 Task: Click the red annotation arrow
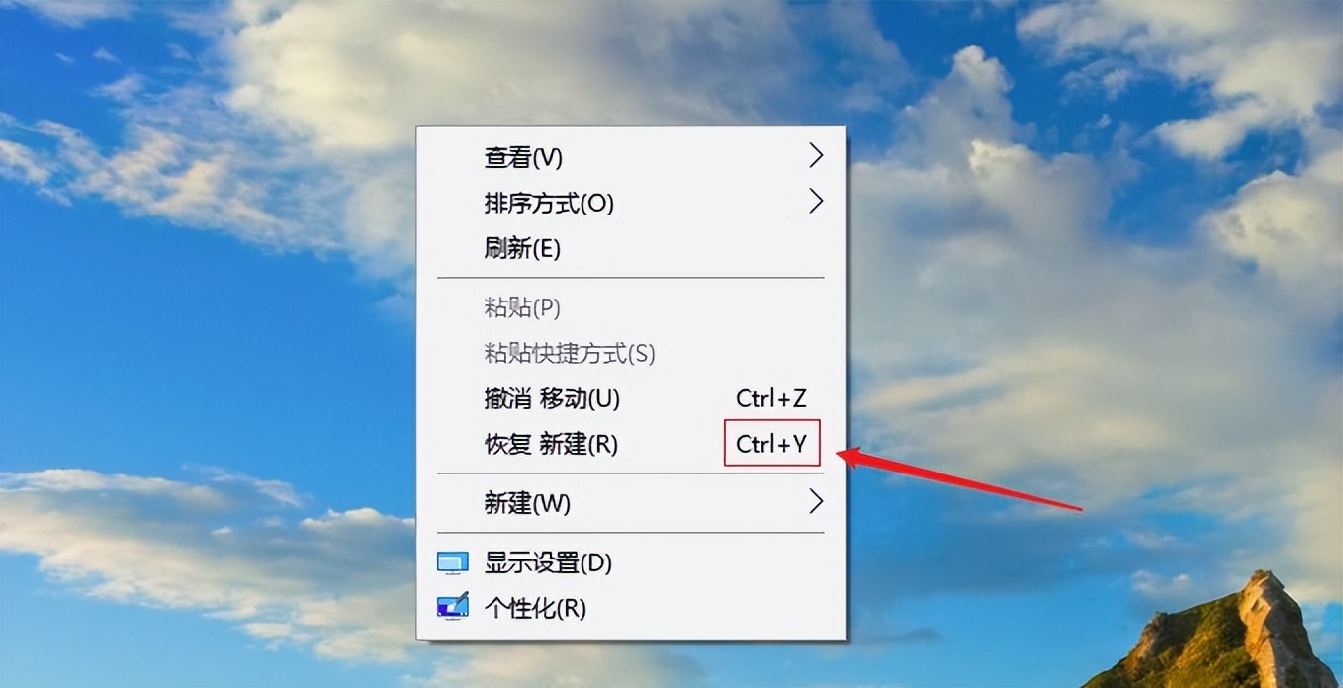959,481
